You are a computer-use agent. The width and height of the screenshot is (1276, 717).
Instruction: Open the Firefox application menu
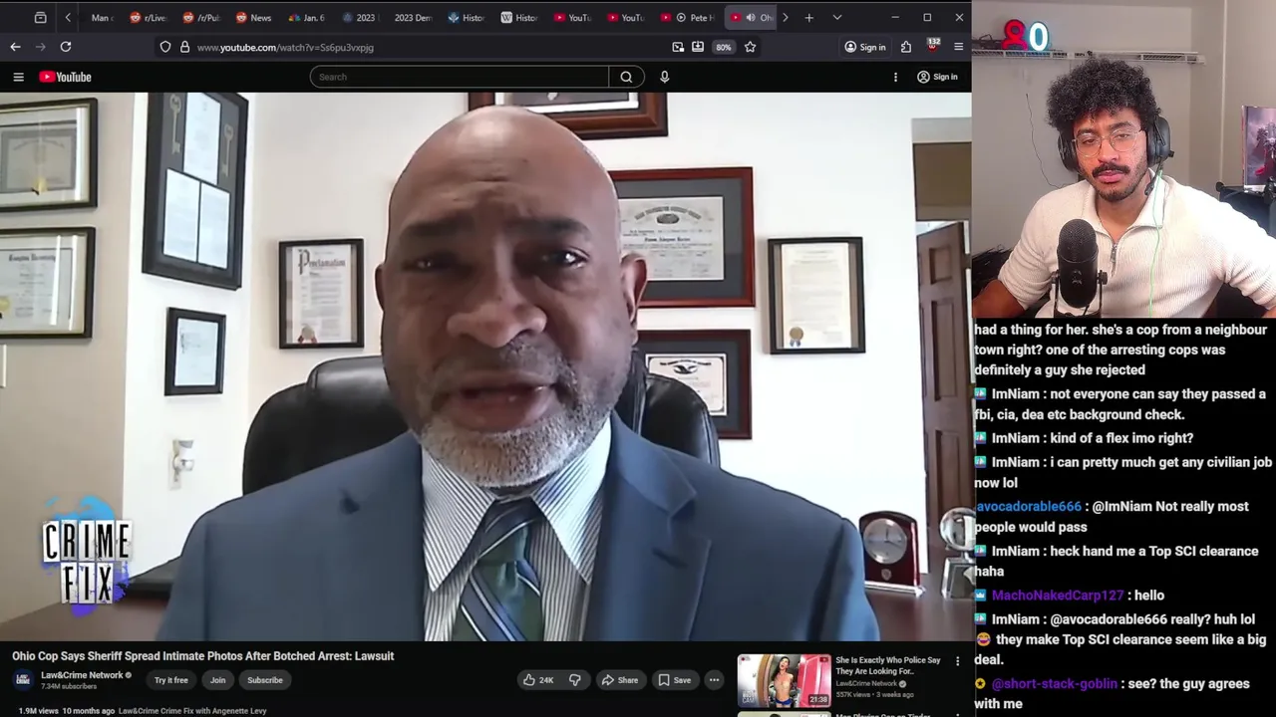(959, 47)
